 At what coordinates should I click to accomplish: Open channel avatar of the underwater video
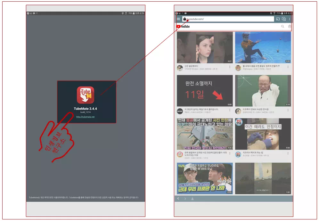(238, 68)
